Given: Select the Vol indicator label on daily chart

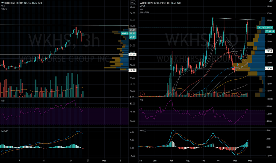Looking at the screenshot, I should tap(142, 9).
